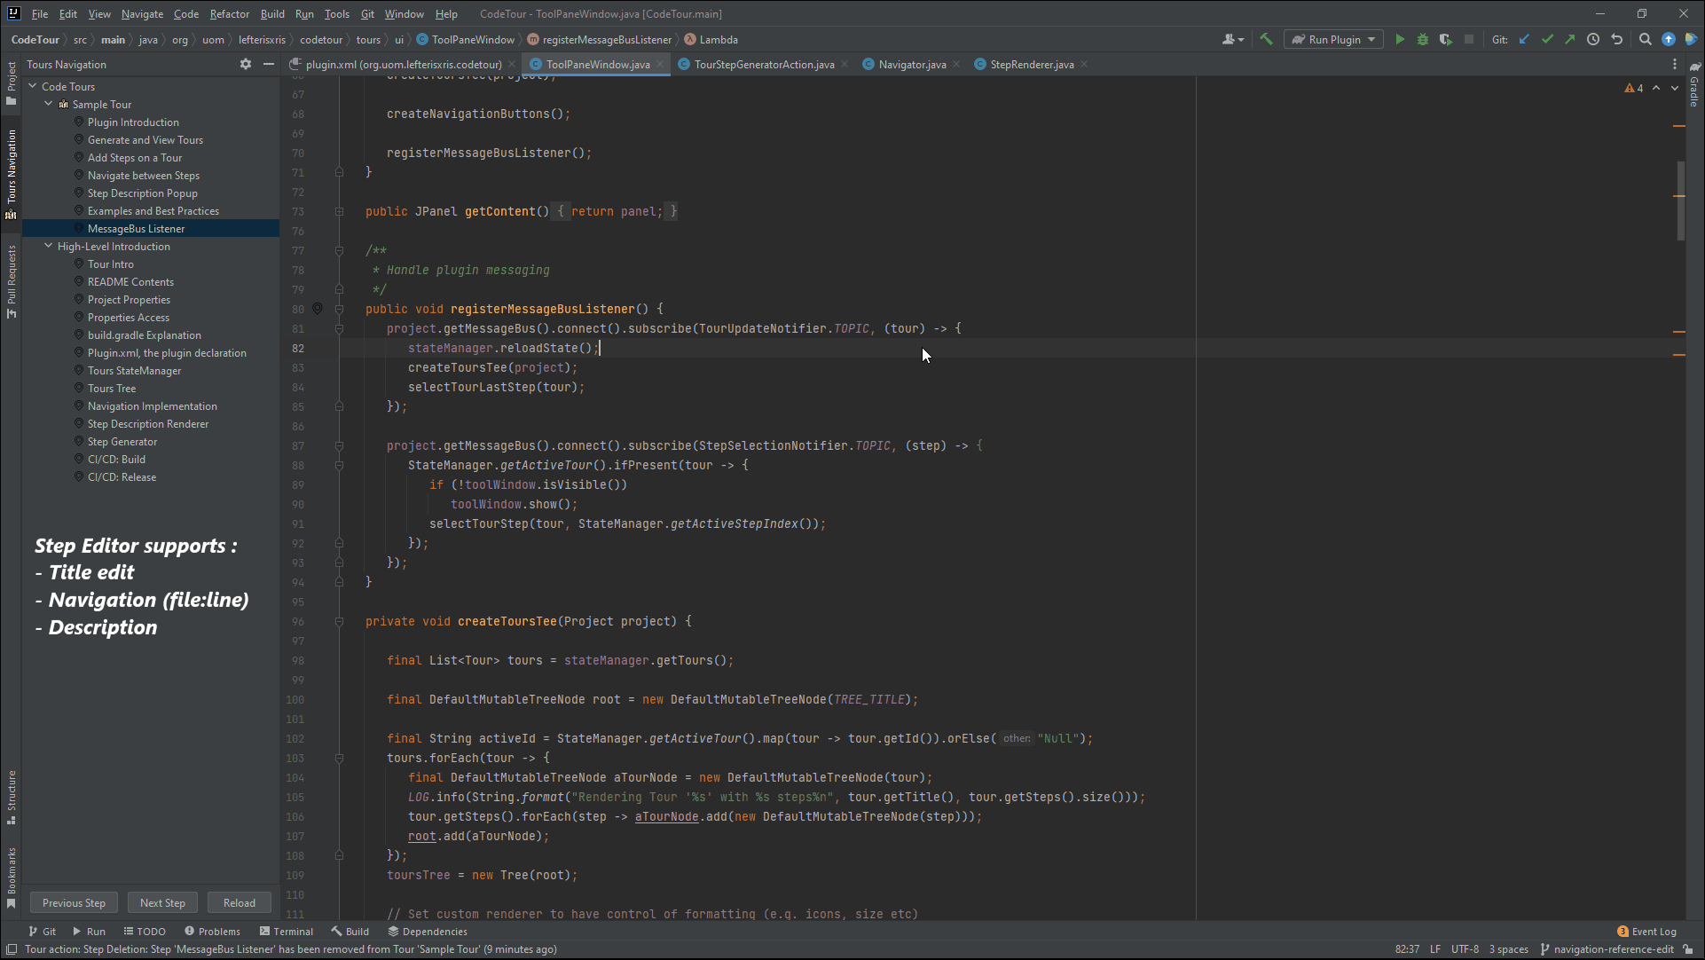Switch to TourStepGeneratorAction.java tab
This screenshot has width=1705, height=960.
[764, 64]
